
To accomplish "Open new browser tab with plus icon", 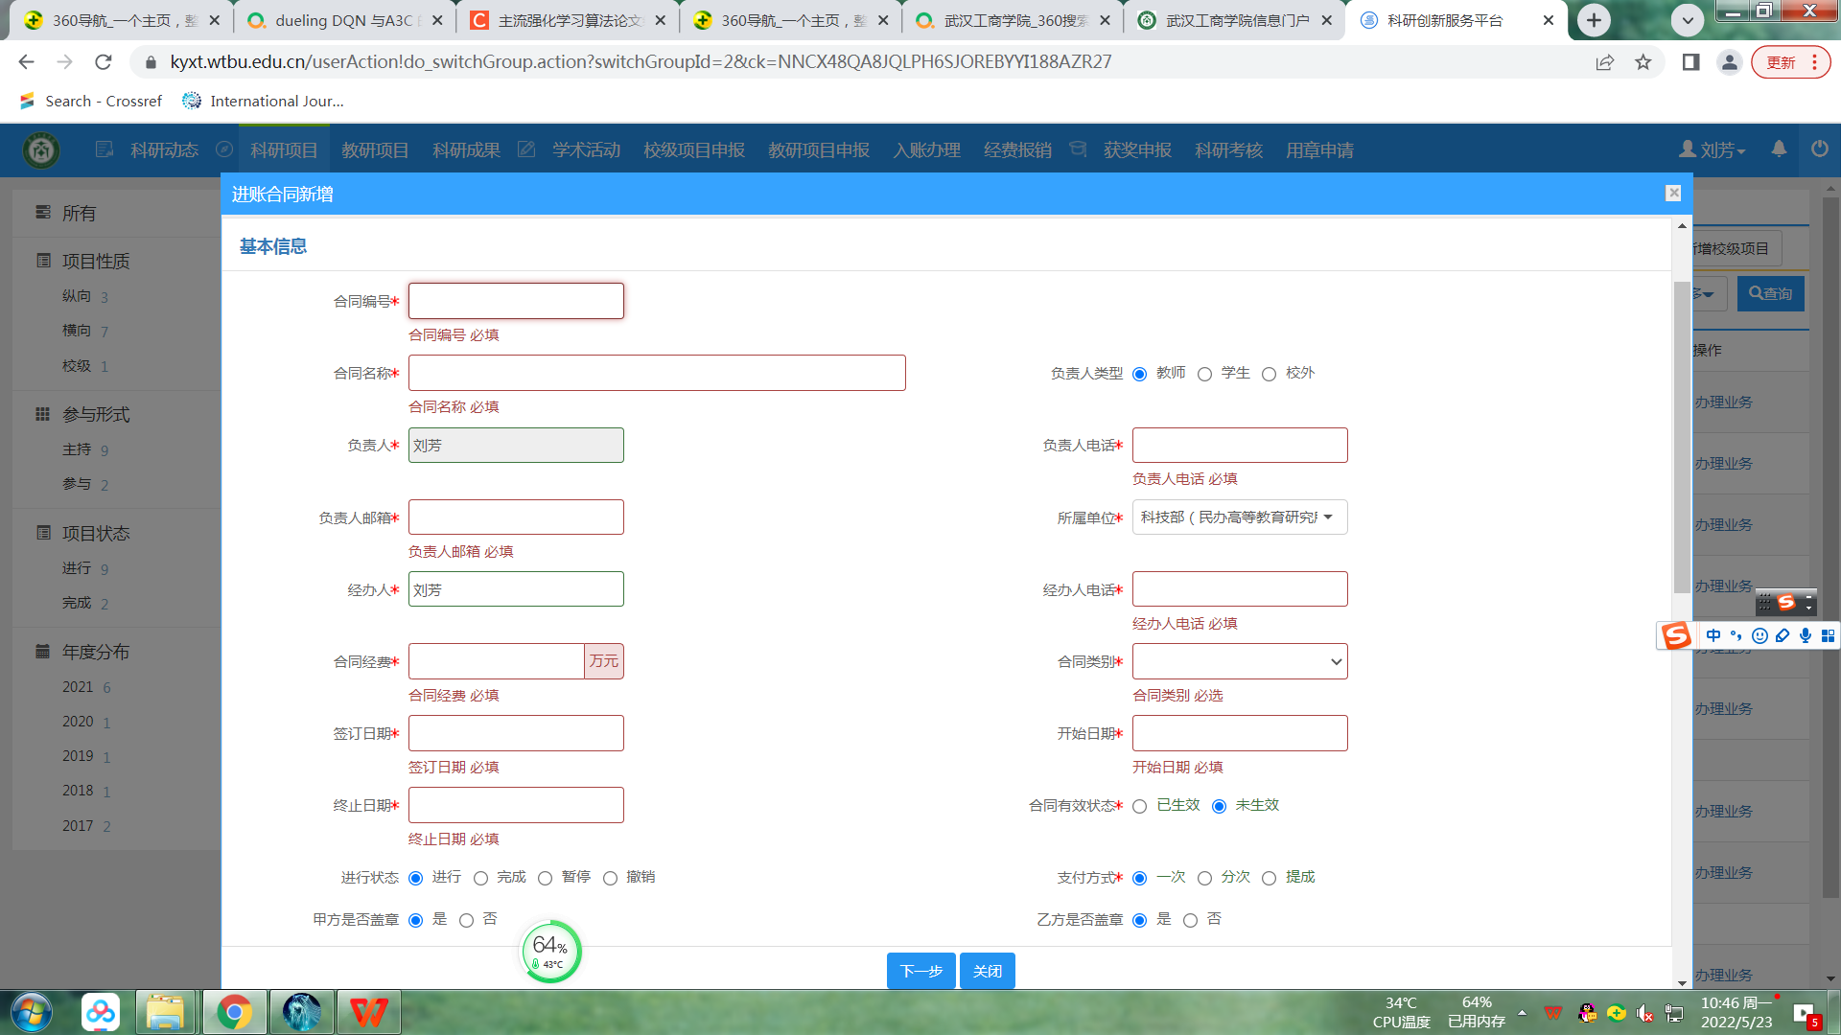I will pyautogui.click(x=1594, y=20).
